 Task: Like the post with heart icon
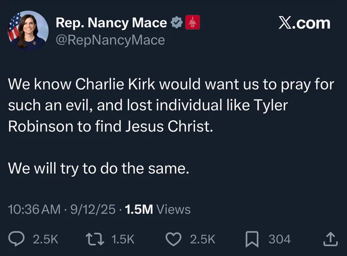click(x=173, y=239)
